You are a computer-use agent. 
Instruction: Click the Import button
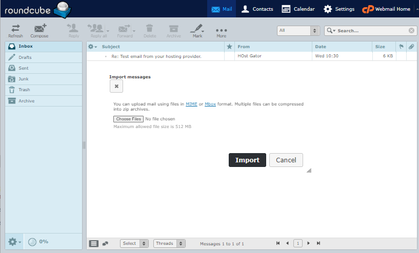click(x=247, y=160)
